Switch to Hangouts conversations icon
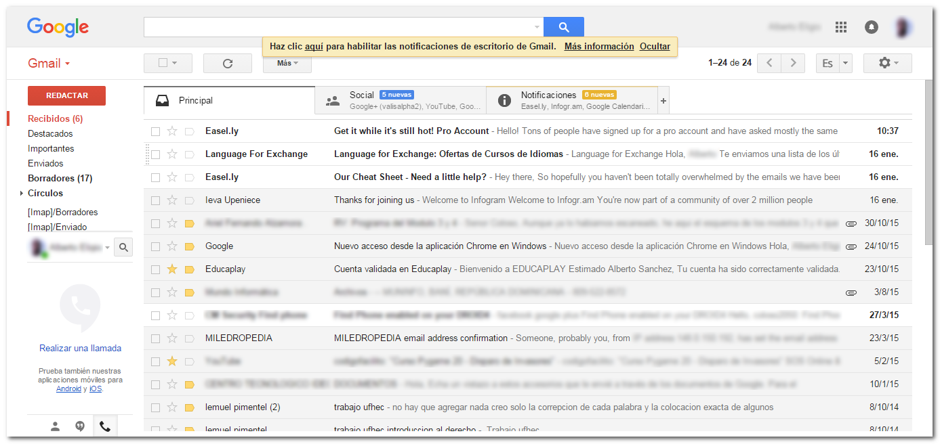Viewport: 940px width, 444px height. (x=80, y=426)
